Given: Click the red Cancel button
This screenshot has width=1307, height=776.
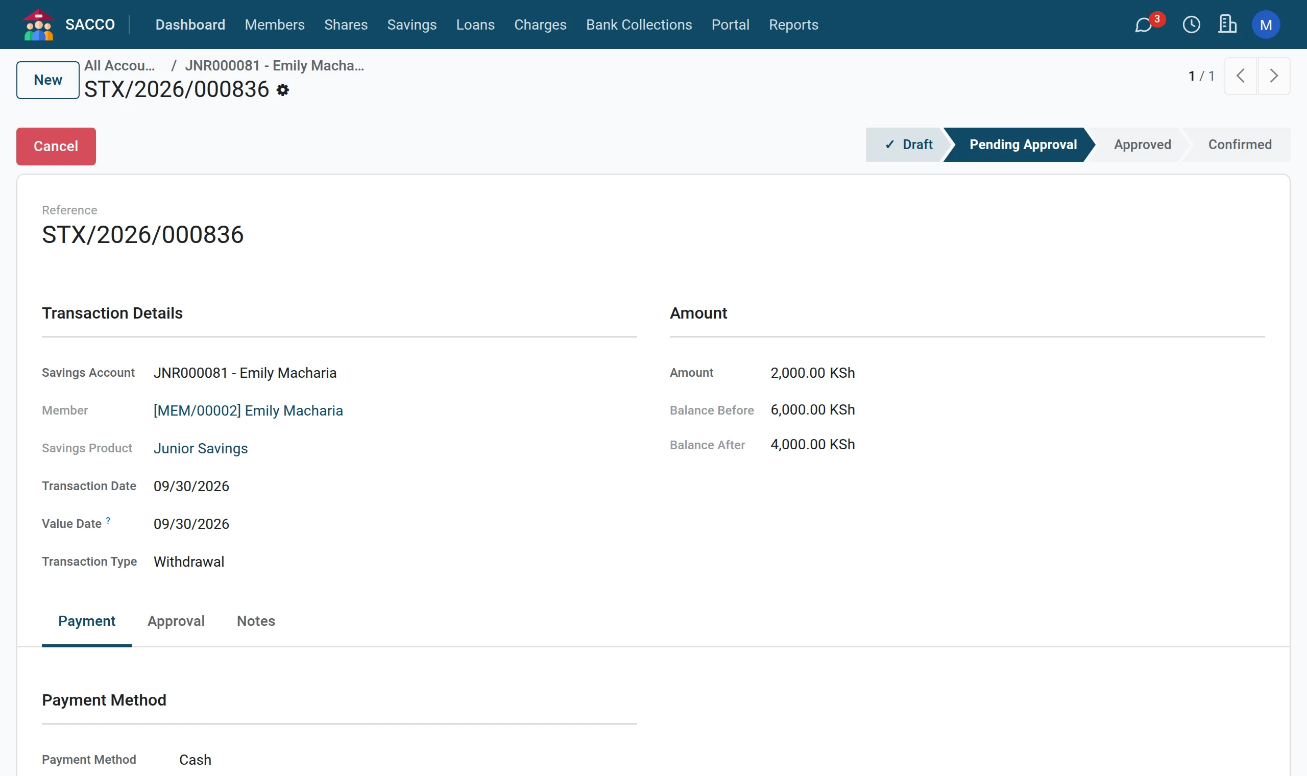Looking at the screenshot, I should click(x=56, y=147).
